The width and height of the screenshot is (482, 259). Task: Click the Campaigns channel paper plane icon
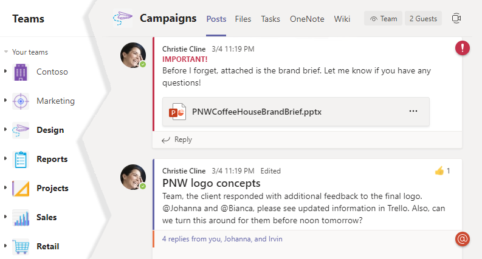point(123,18)
